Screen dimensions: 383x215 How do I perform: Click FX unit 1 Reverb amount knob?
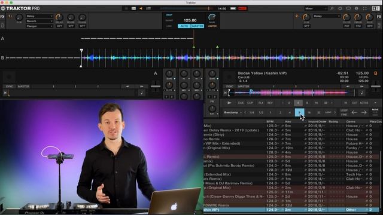71,17
